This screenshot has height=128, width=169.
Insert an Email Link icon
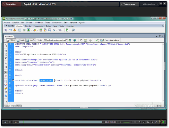coord(10,30)
